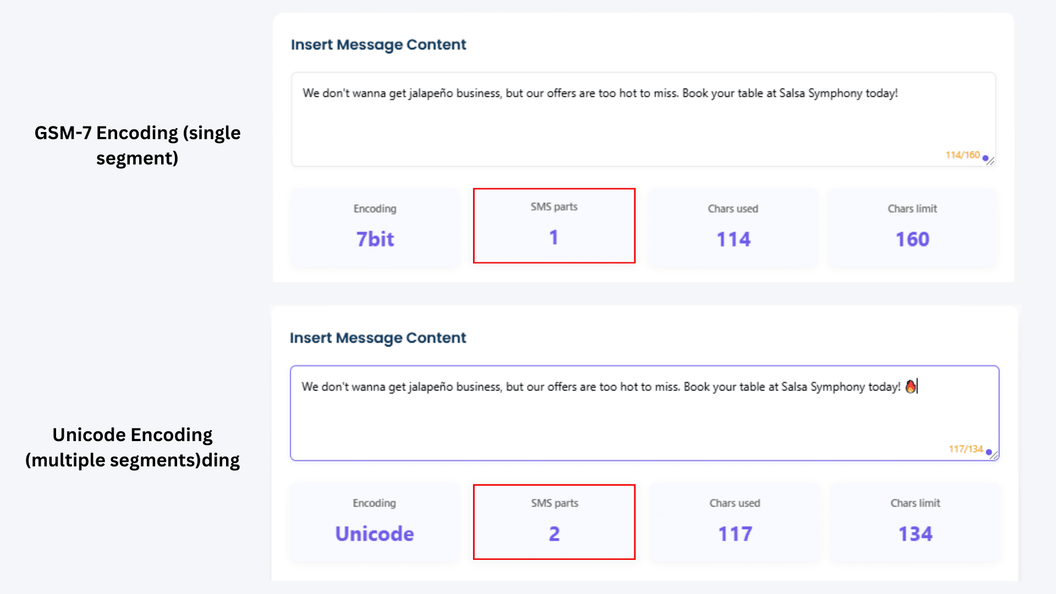Image resolution: width=1056 pixels, height=594 pixels.
Task: Click the Chars limit card showing 134
Action: [915, 522]
